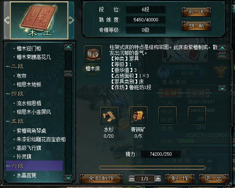Click the 水杉 material icon
Viewport: 235px width, 188px height.
tap(109, 116)
